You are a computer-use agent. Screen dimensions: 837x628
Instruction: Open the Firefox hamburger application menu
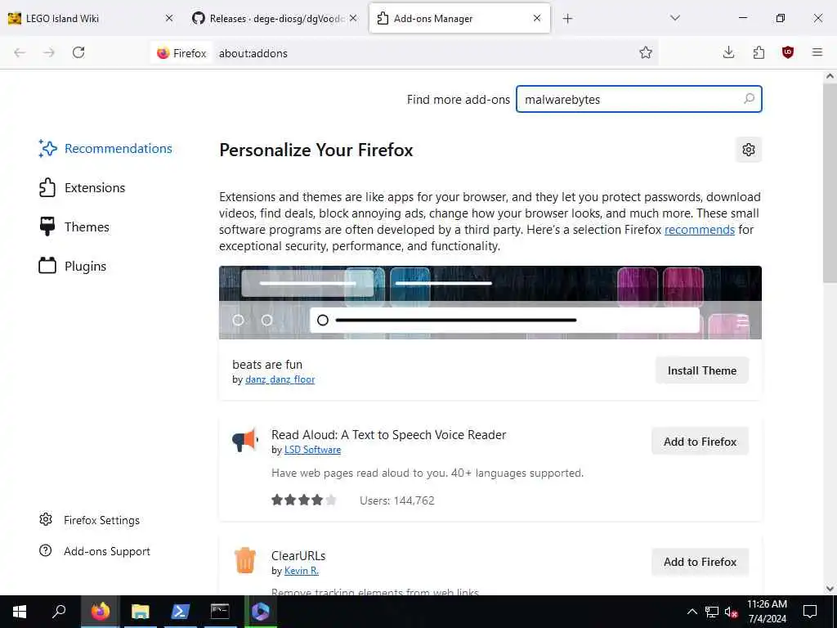point(817,52)
